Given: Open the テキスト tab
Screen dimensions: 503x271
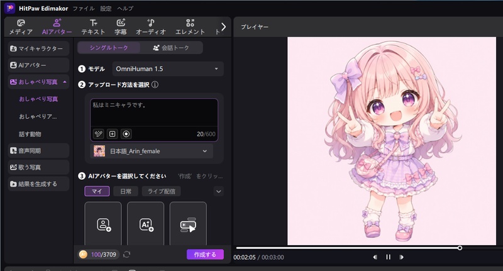Looking at the screenshot, I should pos(93,27).
